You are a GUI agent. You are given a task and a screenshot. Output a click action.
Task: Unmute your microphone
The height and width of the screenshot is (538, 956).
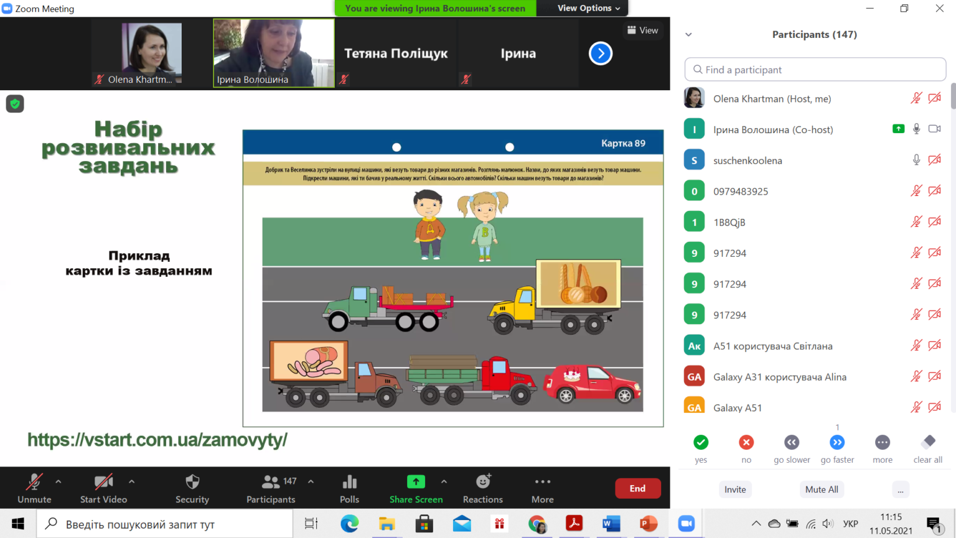click(34, 488)
